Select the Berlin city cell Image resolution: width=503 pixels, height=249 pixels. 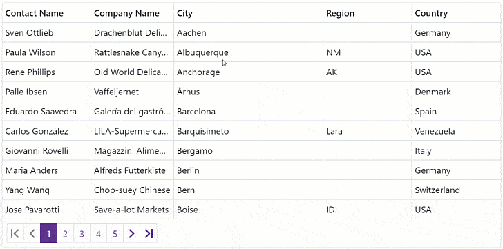248,170
